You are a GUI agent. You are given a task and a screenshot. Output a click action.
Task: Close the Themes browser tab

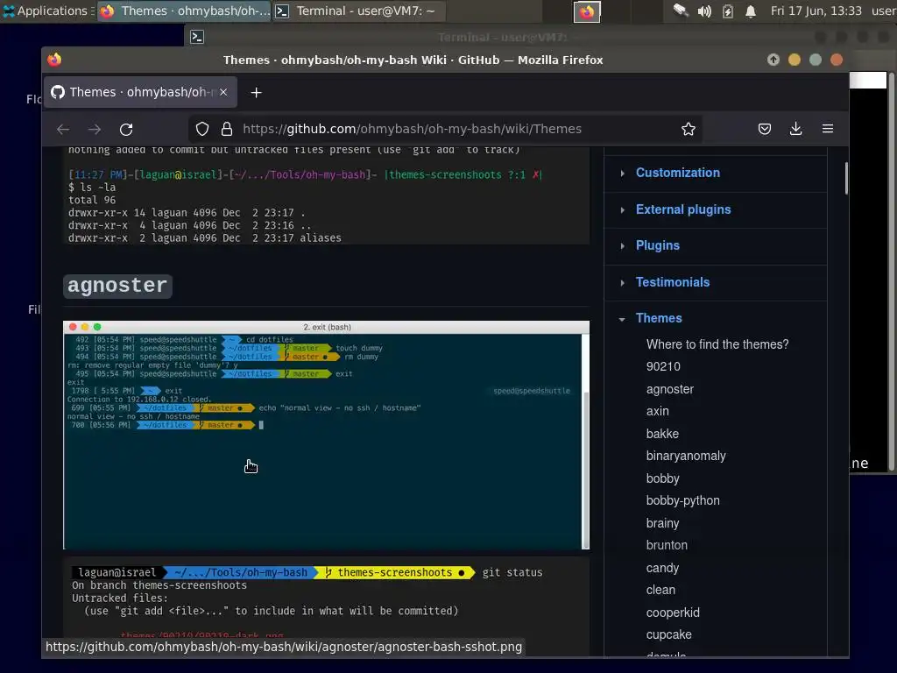pos(223,91)
